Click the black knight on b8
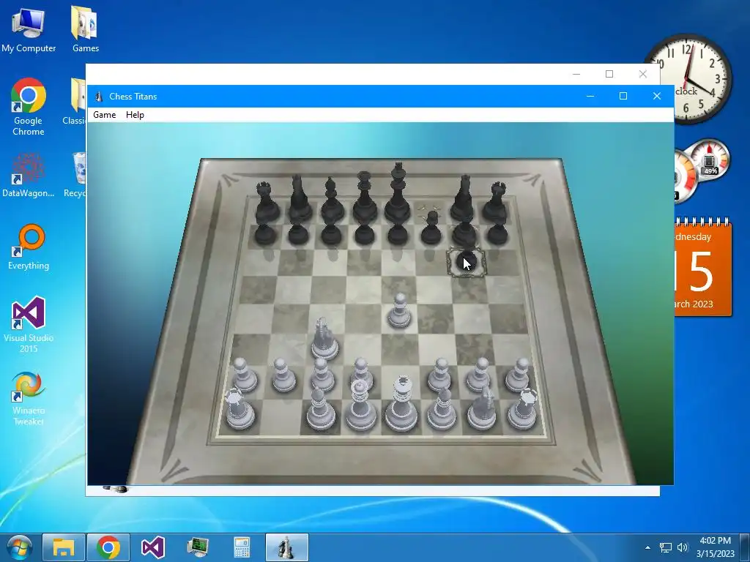 pyautogui.click(x=299, y=198)
